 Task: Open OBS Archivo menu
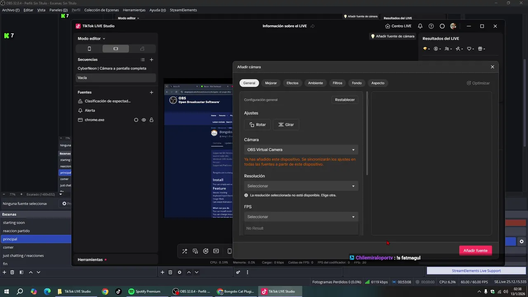(x=11, y=10)
